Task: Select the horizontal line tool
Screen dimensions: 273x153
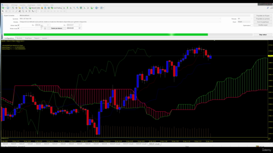Action: 13,11
